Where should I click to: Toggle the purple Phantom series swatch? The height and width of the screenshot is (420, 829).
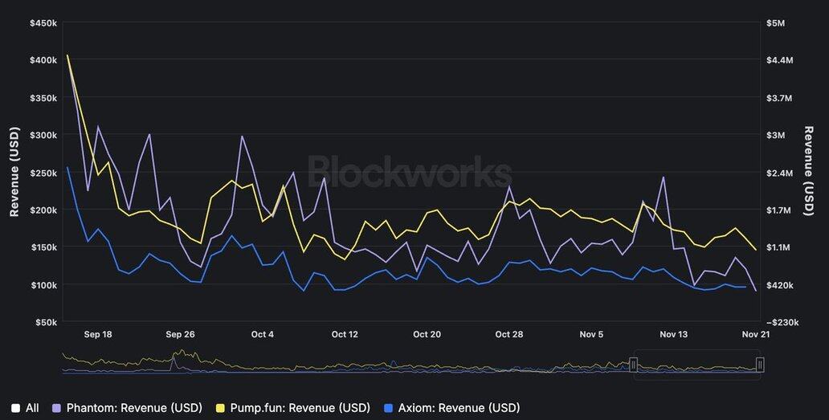pyautogui.click(x=56, y=408)
